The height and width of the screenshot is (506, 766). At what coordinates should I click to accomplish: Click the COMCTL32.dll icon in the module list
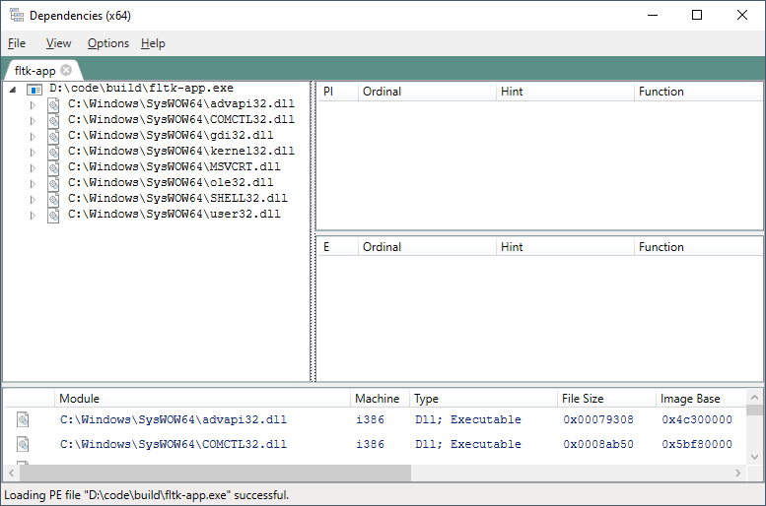coord(23,444)
